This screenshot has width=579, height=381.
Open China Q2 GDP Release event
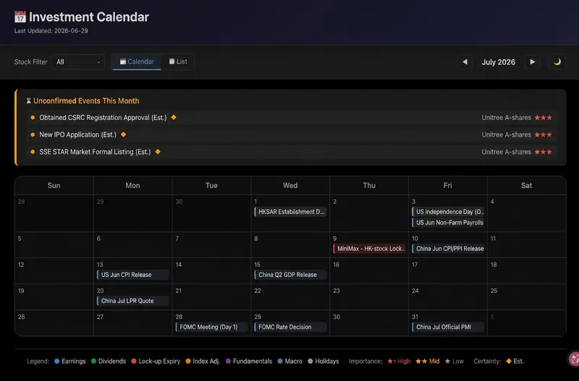click(290, 275)
